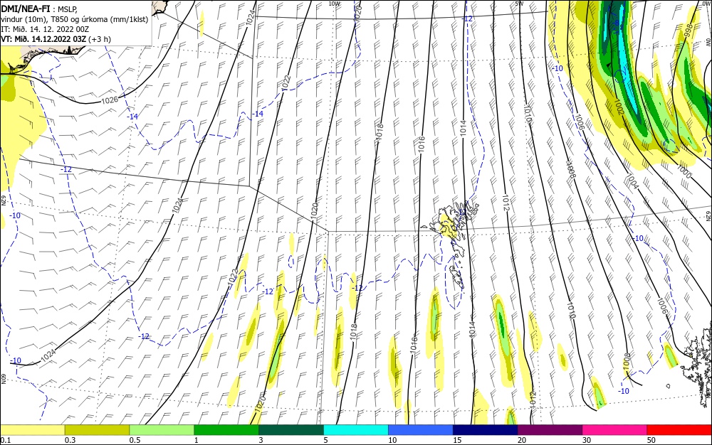Click the '1004' isobar label
This screenshot has width=712, height=445.
click(632, 181)
